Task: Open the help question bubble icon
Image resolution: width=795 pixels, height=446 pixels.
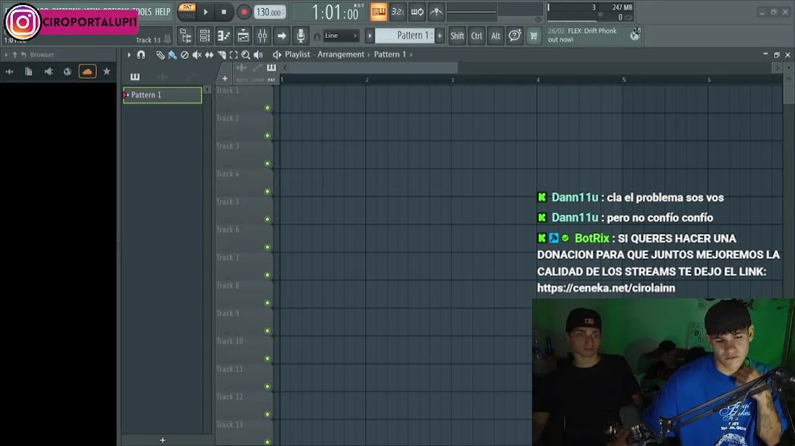Action: (515, 36)
